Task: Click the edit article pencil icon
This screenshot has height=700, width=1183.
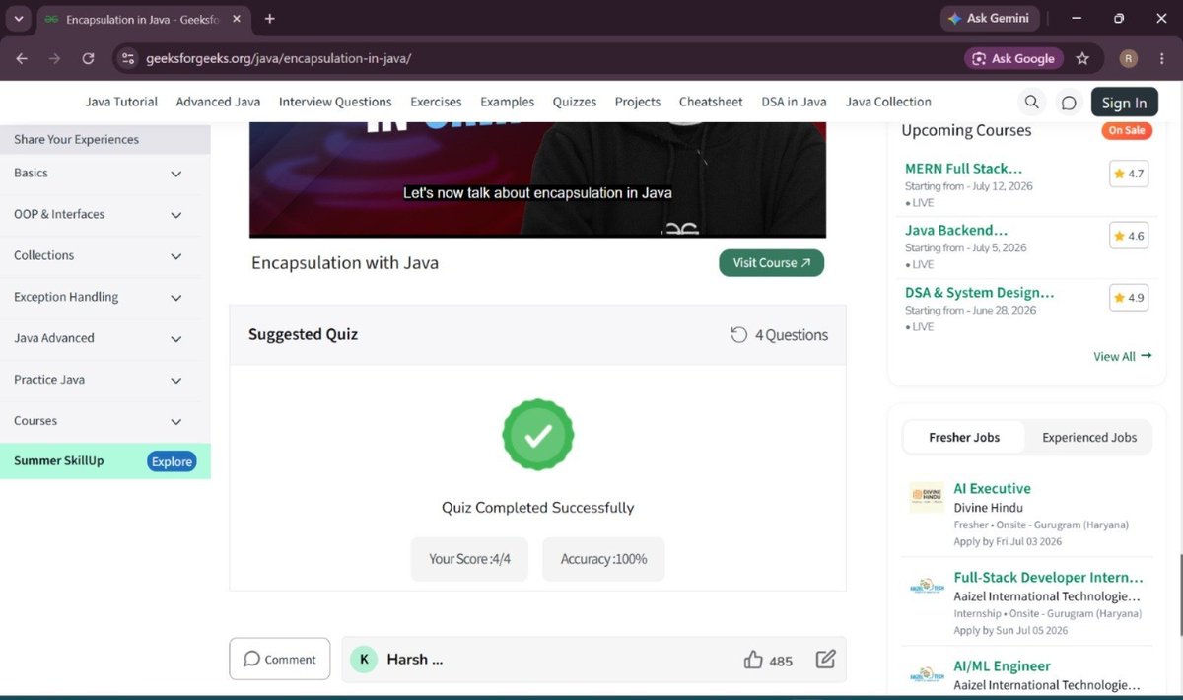Action: click(x=825, y=660)
